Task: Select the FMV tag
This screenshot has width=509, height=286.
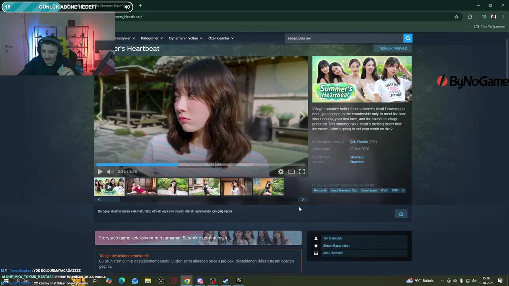Action: point(395,191)
